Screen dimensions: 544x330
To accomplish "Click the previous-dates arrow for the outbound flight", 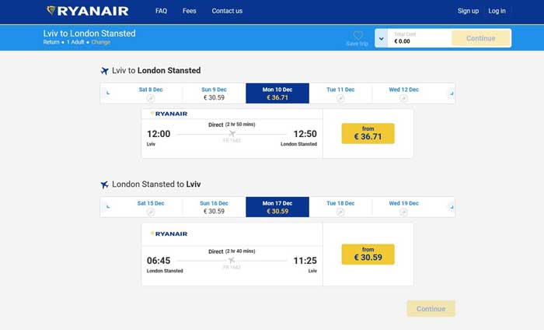I will 107,93.
